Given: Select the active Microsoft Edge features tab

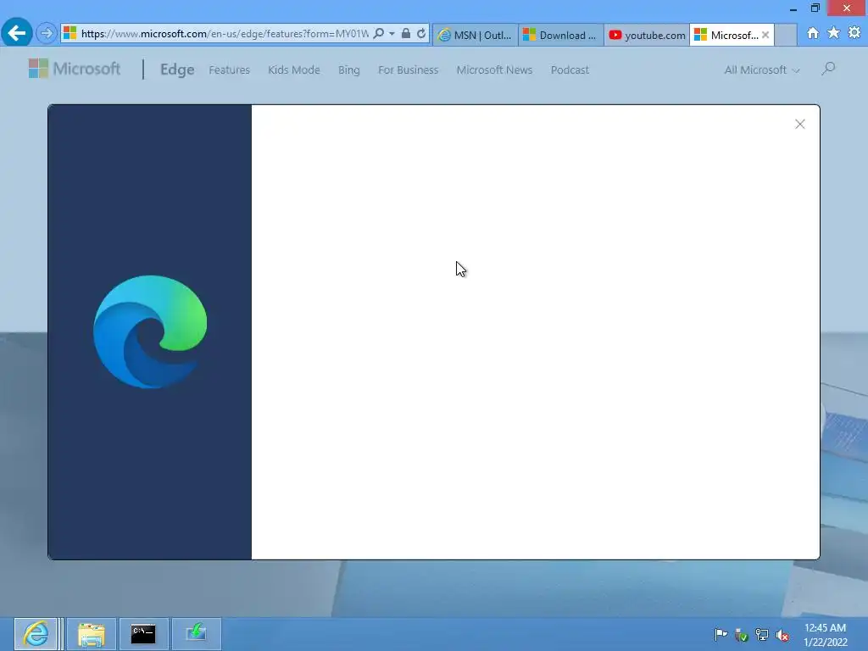Looking at the screenshot, I should 726,35.
